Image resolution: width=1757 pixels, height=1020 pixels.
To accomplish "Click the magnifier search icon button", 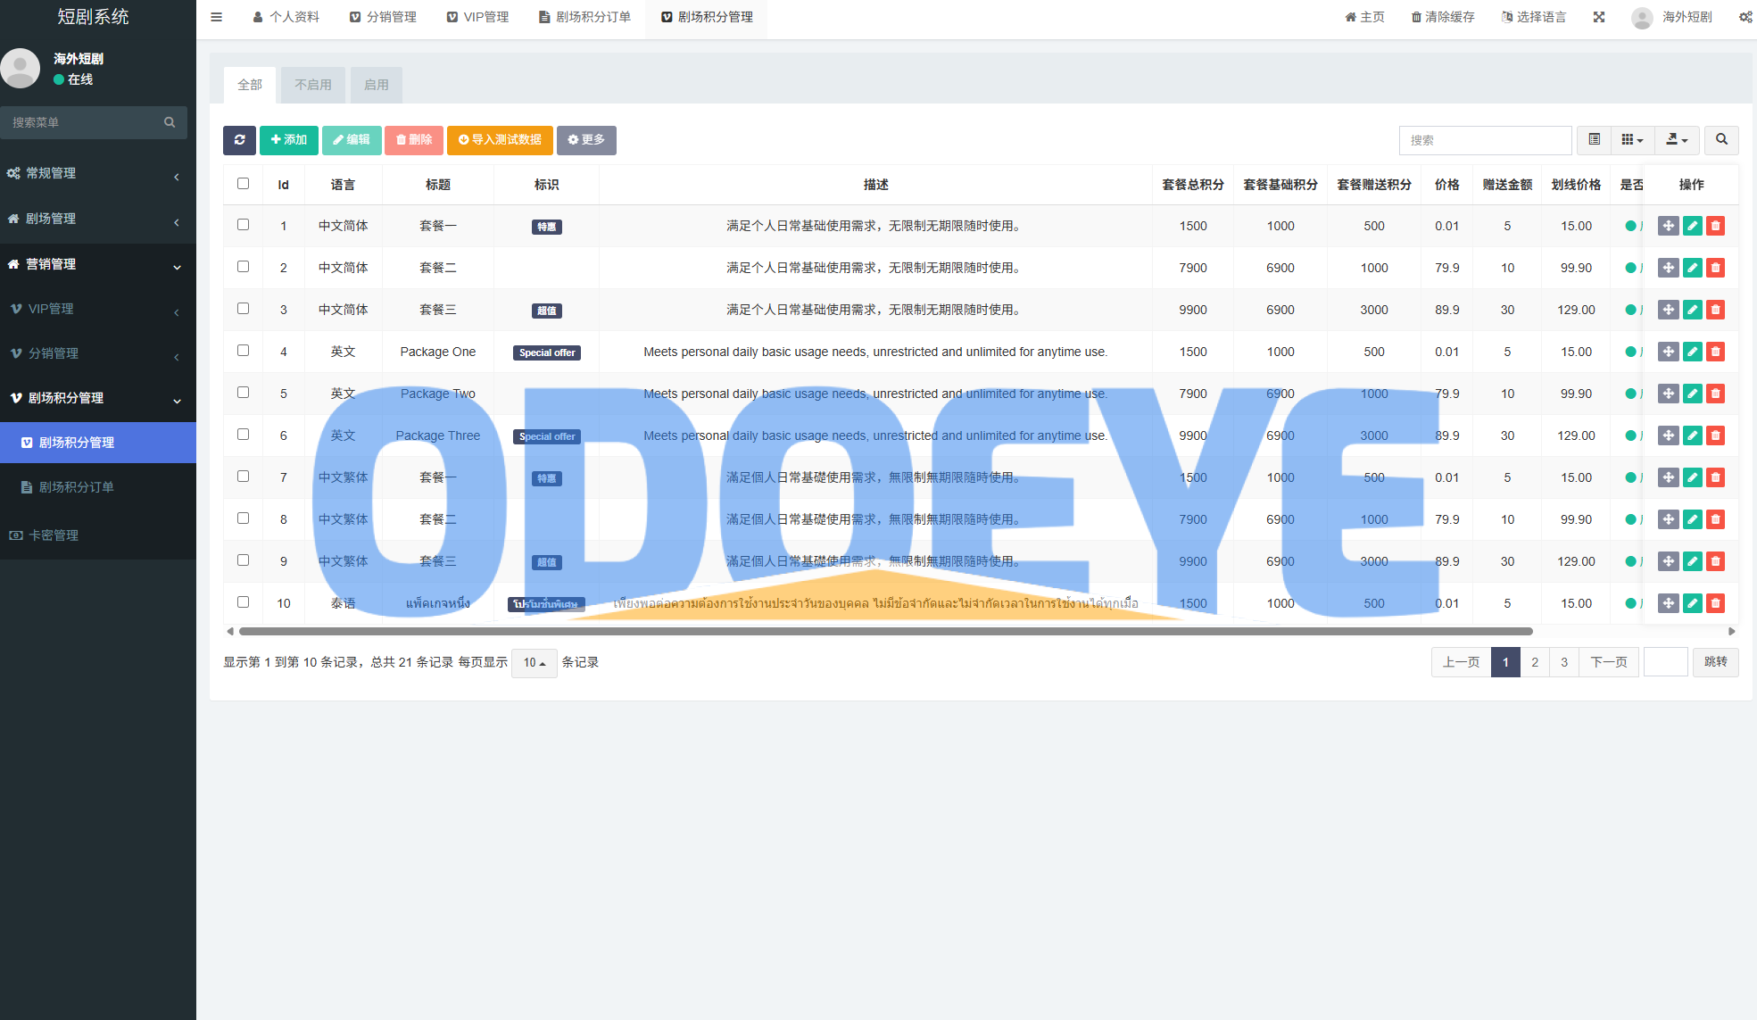I will (x=1721, y=140).
